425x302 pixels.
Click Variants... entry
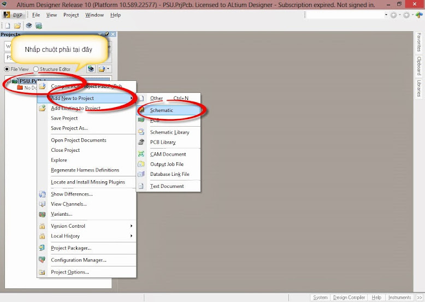[86, 214]
